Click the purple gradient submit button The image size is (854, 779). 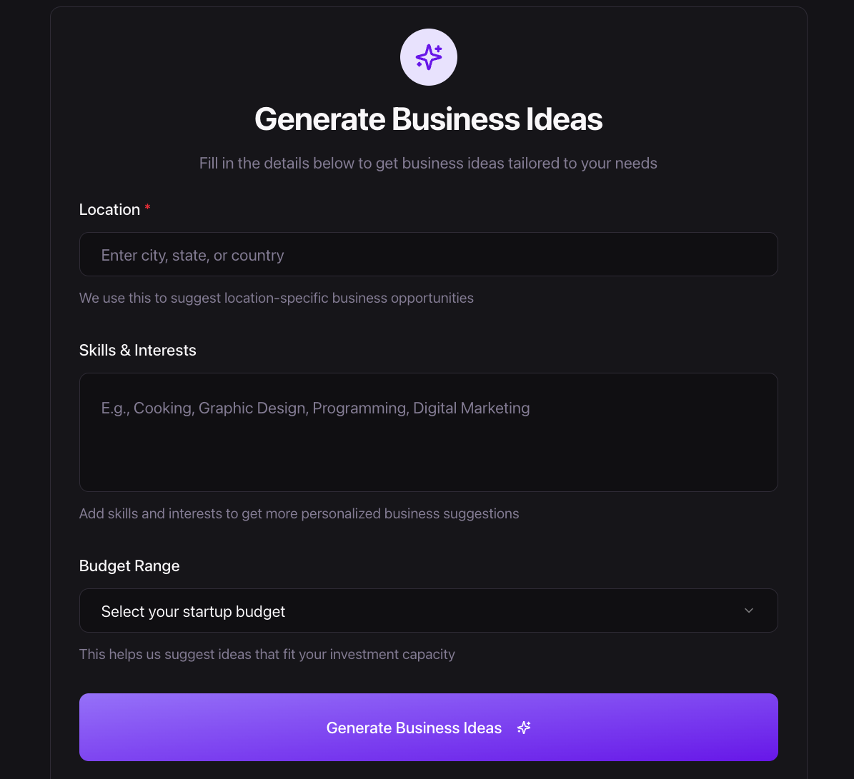coord(428,728)
